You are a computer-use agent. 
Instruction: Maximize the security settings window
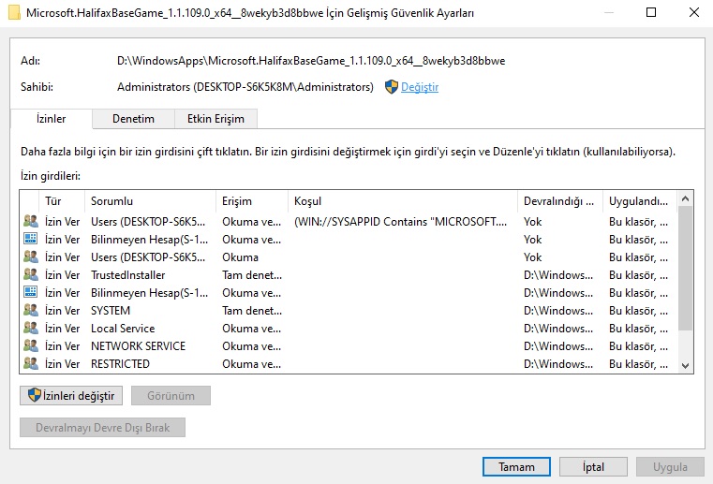[x=651, y=12]
